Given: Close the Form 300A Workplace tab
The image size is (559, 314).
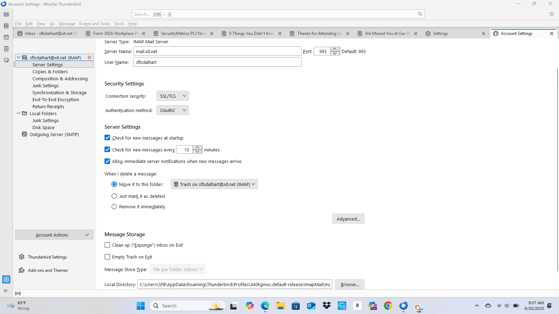Looking at the screenshot, I should 144,33.
